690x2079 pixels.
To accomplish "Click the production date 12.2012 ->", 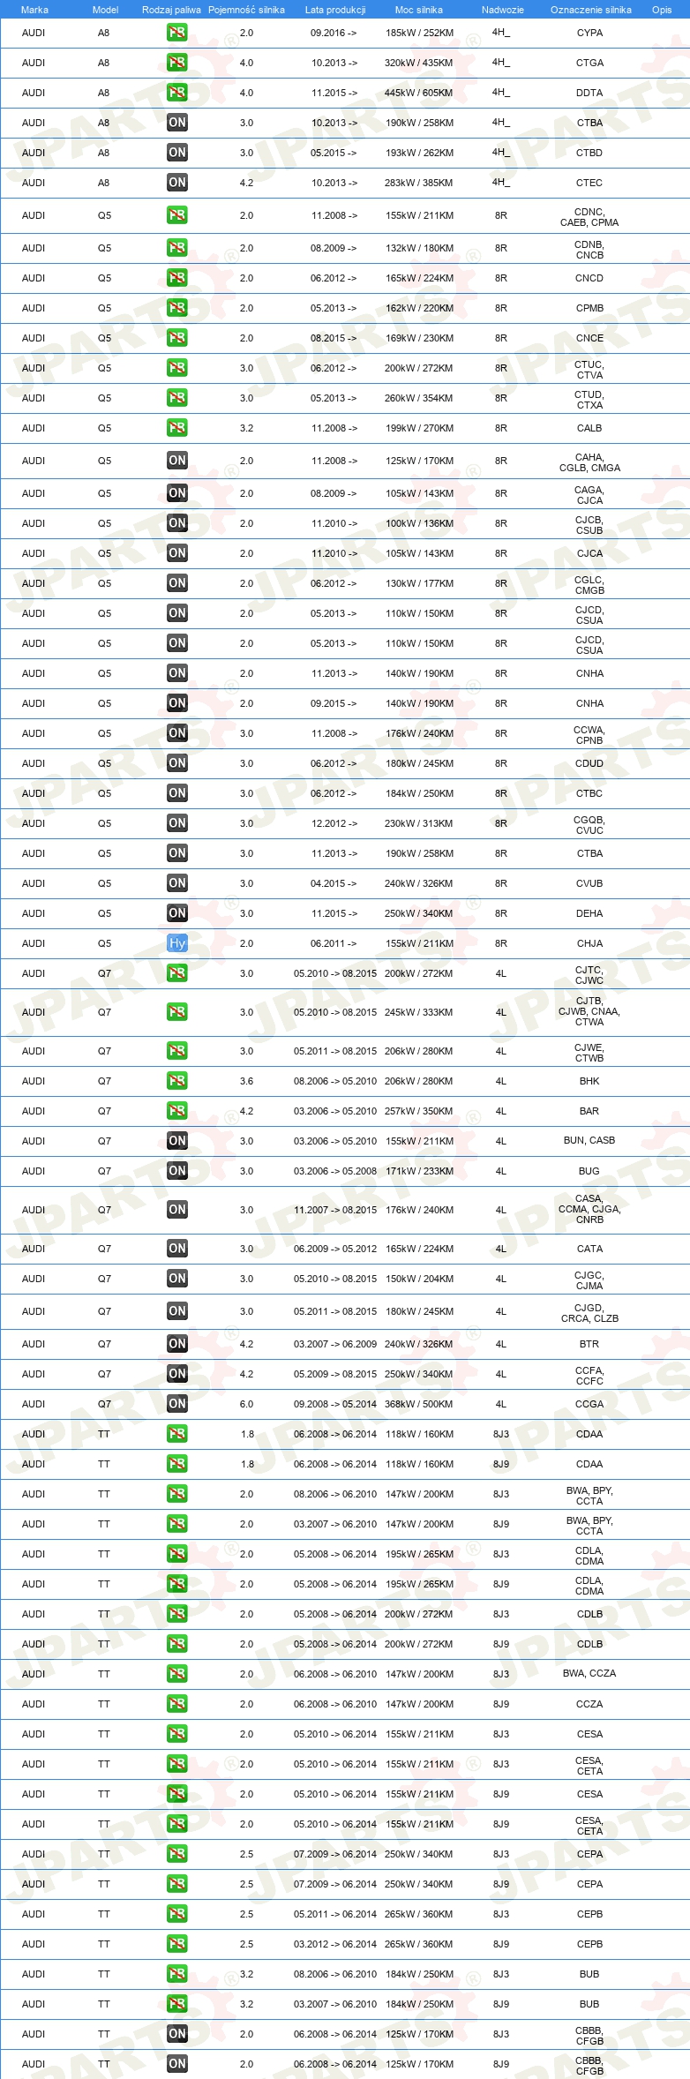I will click(334, 823).
